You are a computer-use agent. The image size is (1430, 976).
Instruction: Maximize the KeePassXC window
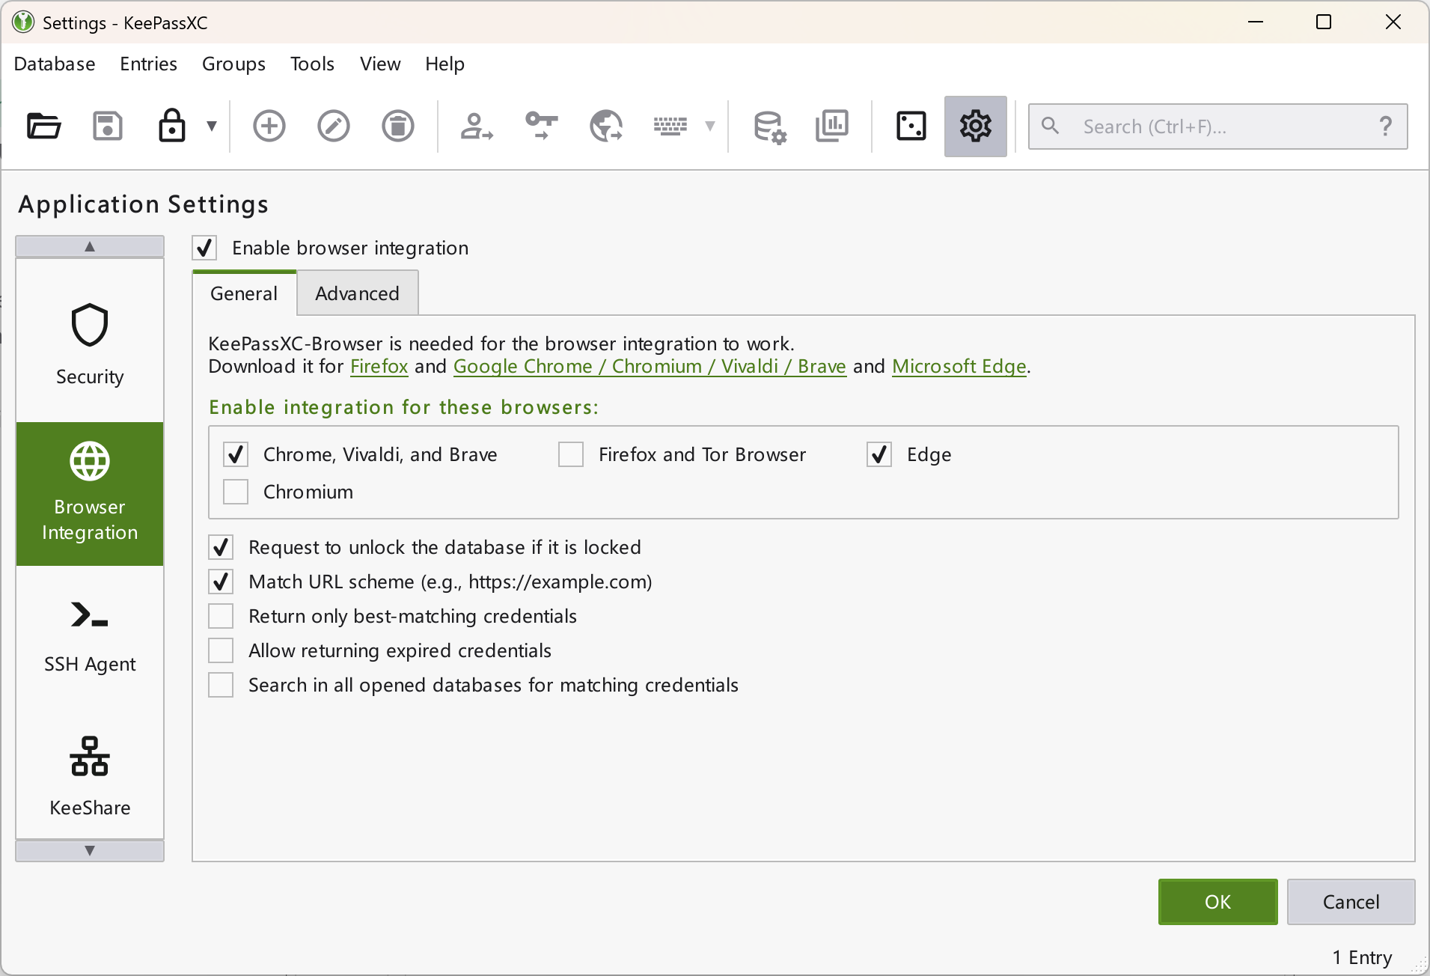point(1324,22)
